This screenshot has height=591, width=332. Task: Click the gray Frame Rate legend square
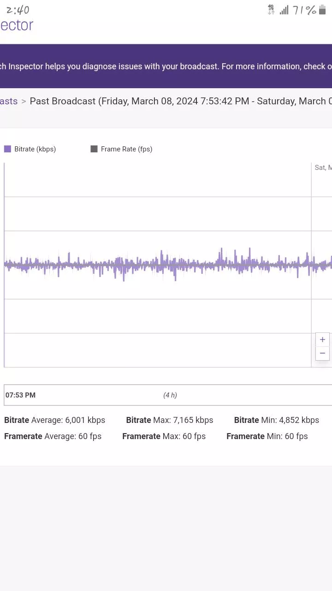(94, 149)
